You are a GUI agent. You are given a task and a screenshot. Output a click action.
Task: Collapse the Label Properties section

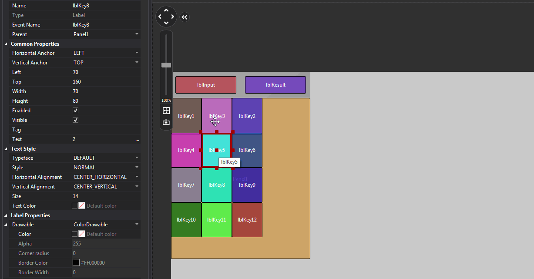point(6,215)
